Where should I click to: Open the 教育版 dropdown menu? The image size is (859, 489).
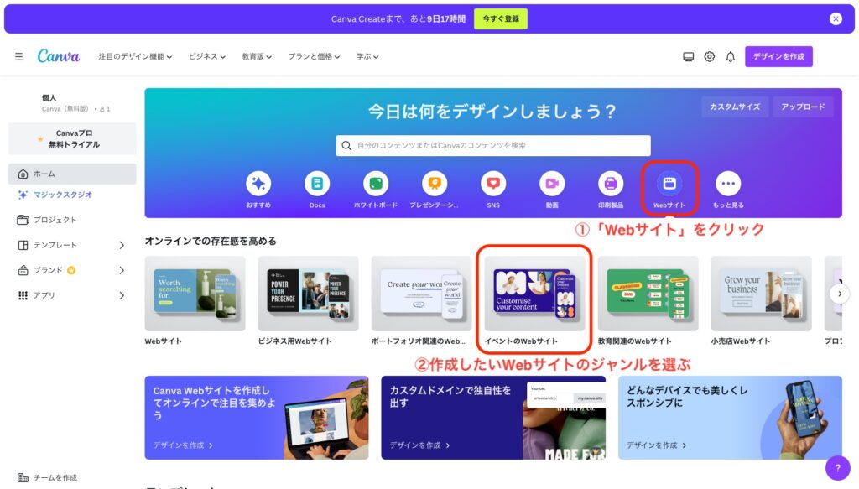coord(257,56)
